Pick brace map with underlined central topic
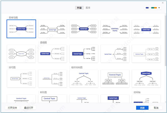Viewport: 167px width, 113px height. click(53, 79)
